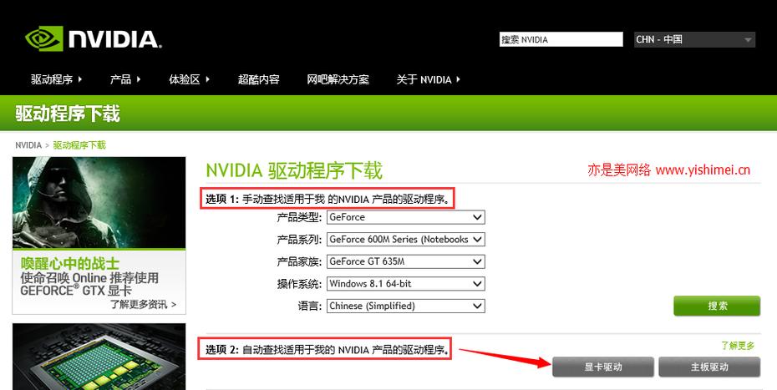The image size is (777, 390).
Task: Open the 体验区 navigation menu
Action: pos(189,80)
